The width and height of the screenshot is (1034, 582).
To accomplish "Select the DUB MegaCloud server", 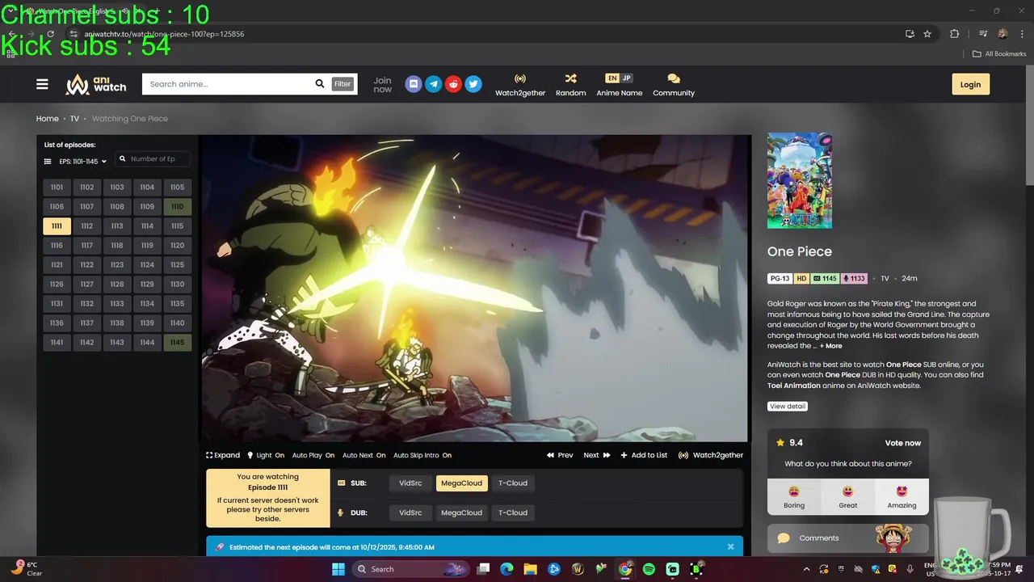I will (461, 512).
